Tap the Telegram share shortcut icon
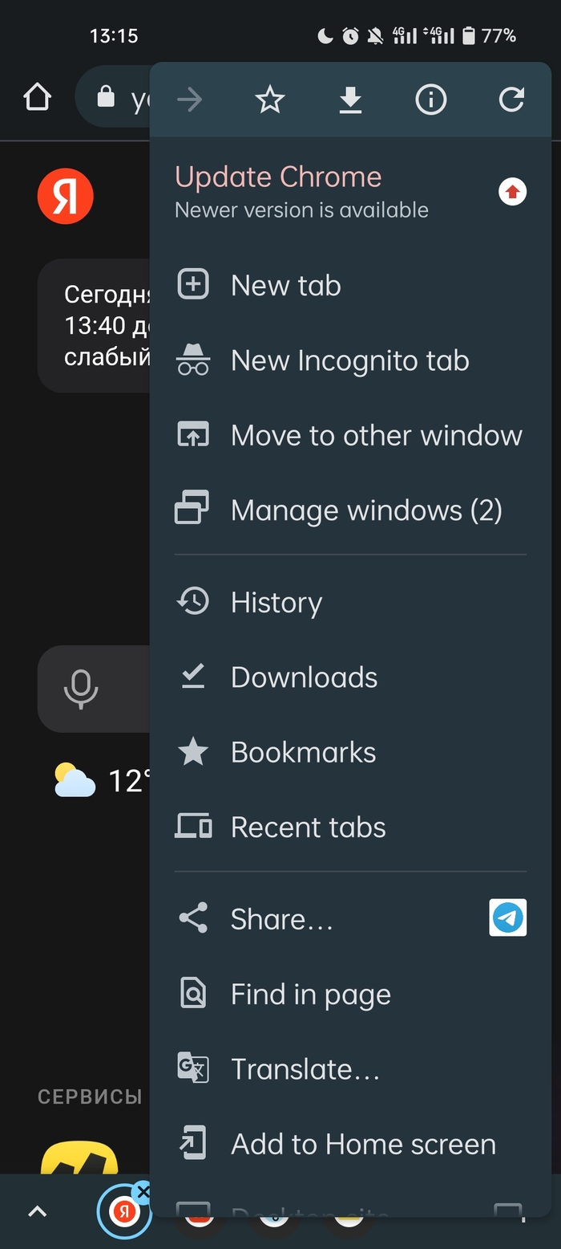This screenshot has width=561, height=1249. click(x=508, y=917)
